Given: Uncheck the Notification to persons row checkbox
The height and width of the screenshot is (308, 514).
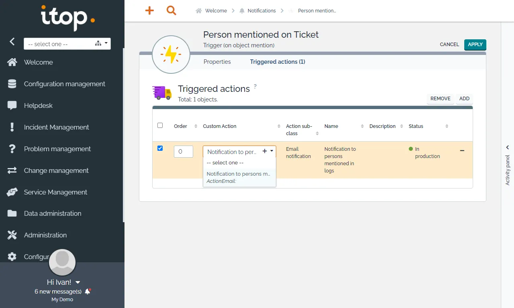Looking at the screenshot, I should pyautogui.click(x=160, y=148).
